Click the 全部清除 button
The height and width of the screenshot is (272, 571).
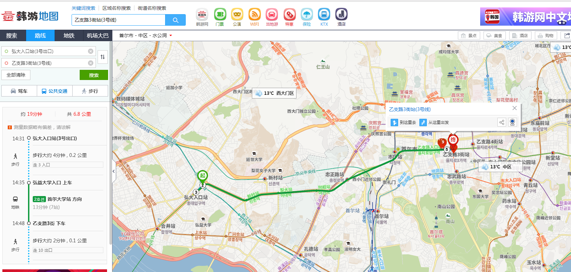[x=16, y=75]
